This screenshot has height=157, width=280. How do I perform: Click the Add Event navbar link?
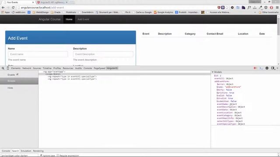tap(83, 19)
